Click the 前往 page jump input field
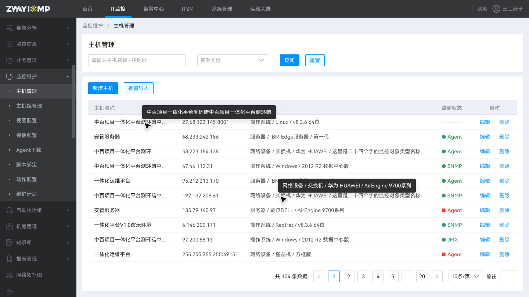Viewport: 529px width, 297px height. (508, 276)
